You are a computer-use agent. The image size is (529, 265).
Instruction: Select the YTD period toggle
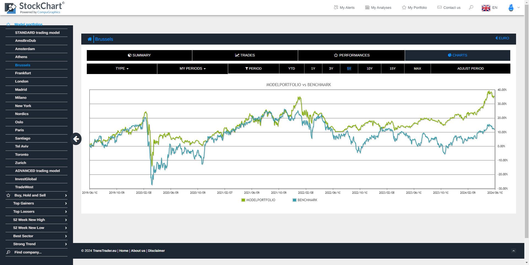292,69
